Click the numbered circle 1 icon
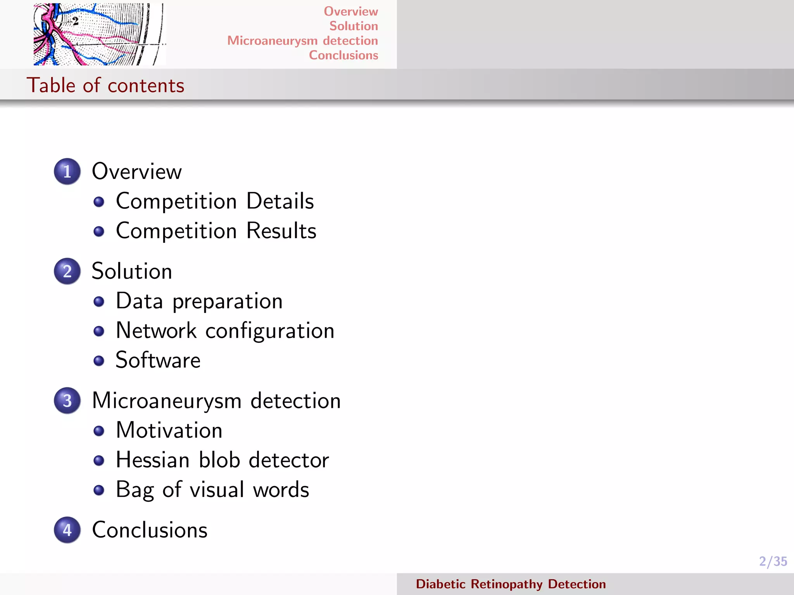The height and width of the screenshot is (595, 794). 67,171
